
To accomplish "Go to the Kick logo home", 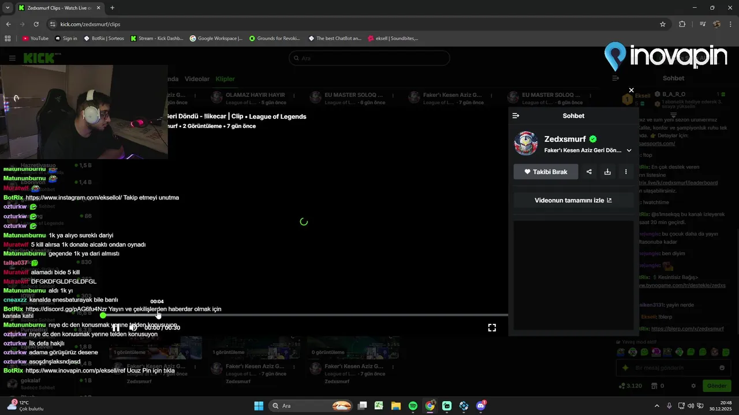I will (42, 58).
